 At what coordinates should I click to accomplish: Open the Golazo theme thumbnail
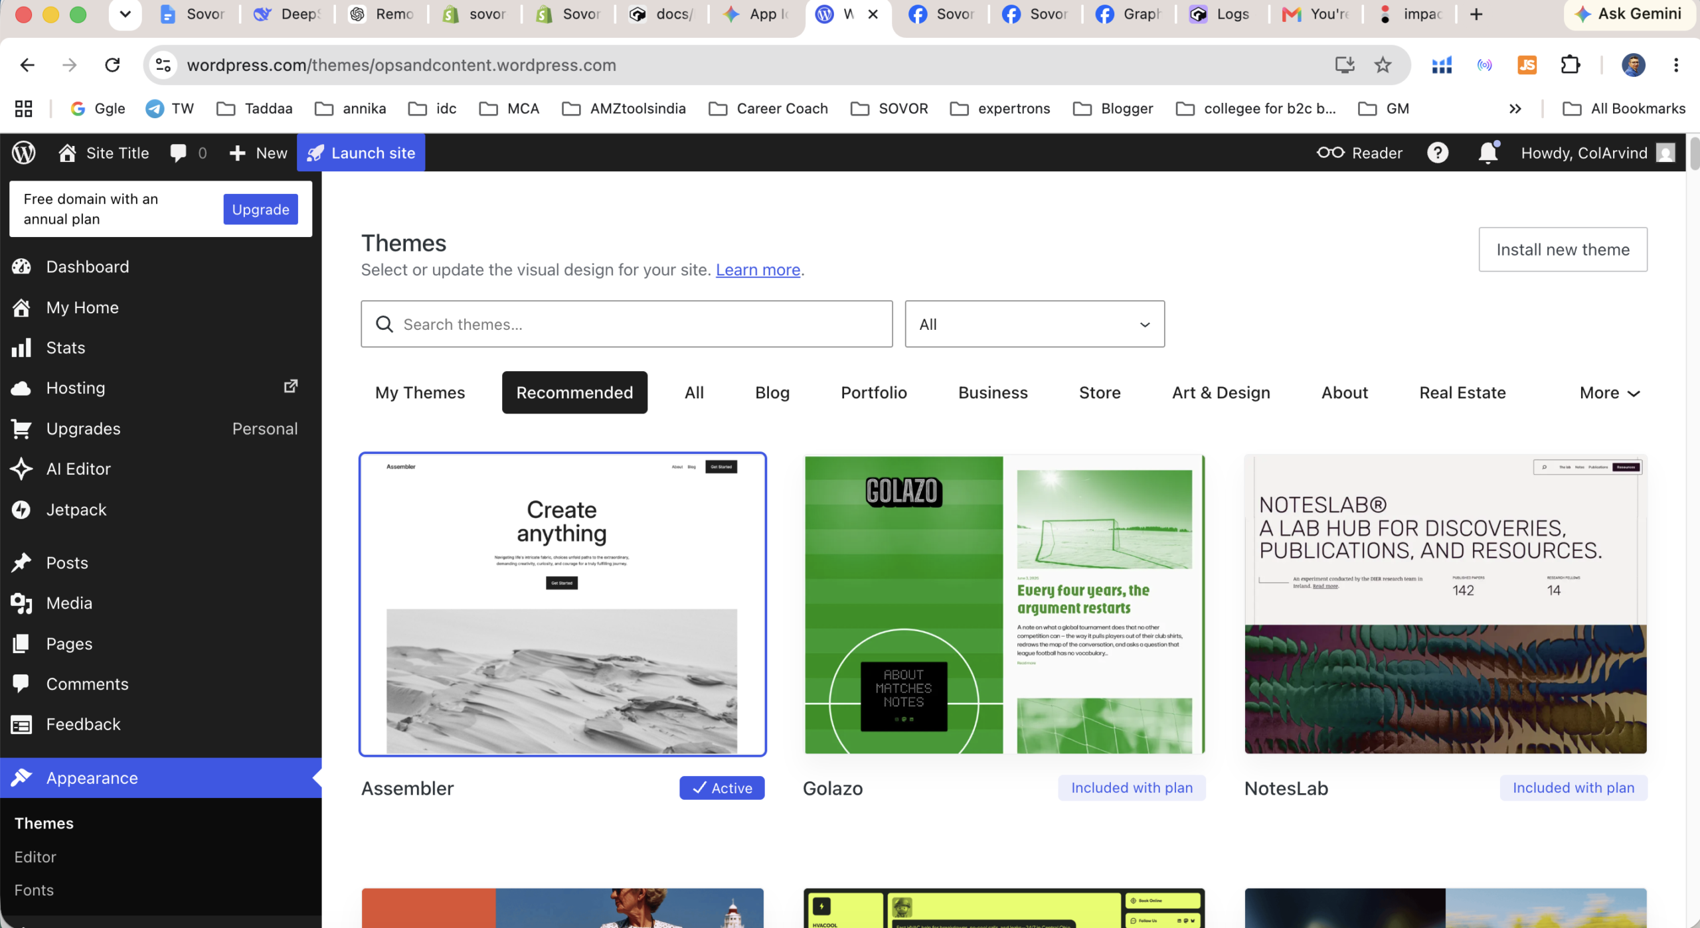click(x=1004, y=604)
